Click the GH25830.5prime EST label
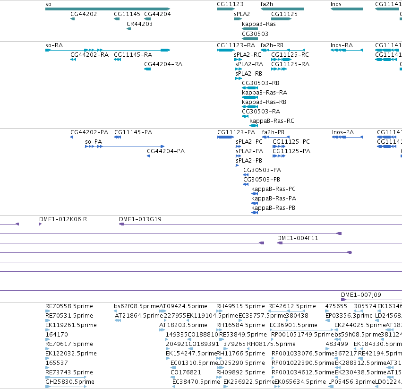The width and height of the screenshot is (402, 389). 70,382
